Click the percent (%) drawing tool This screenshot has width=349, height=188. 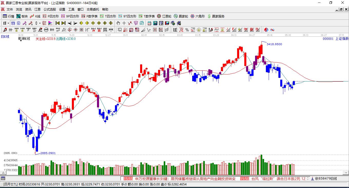[187, 30]
